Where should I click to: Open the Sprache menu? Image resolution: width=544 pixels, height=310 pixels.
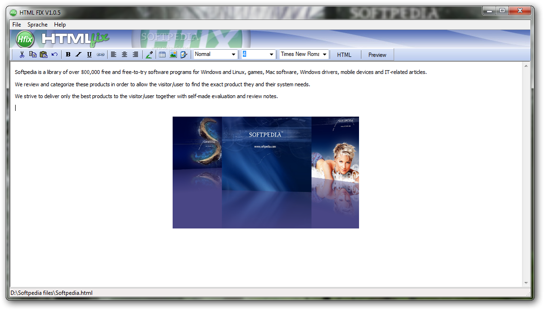tap(37, 25)
